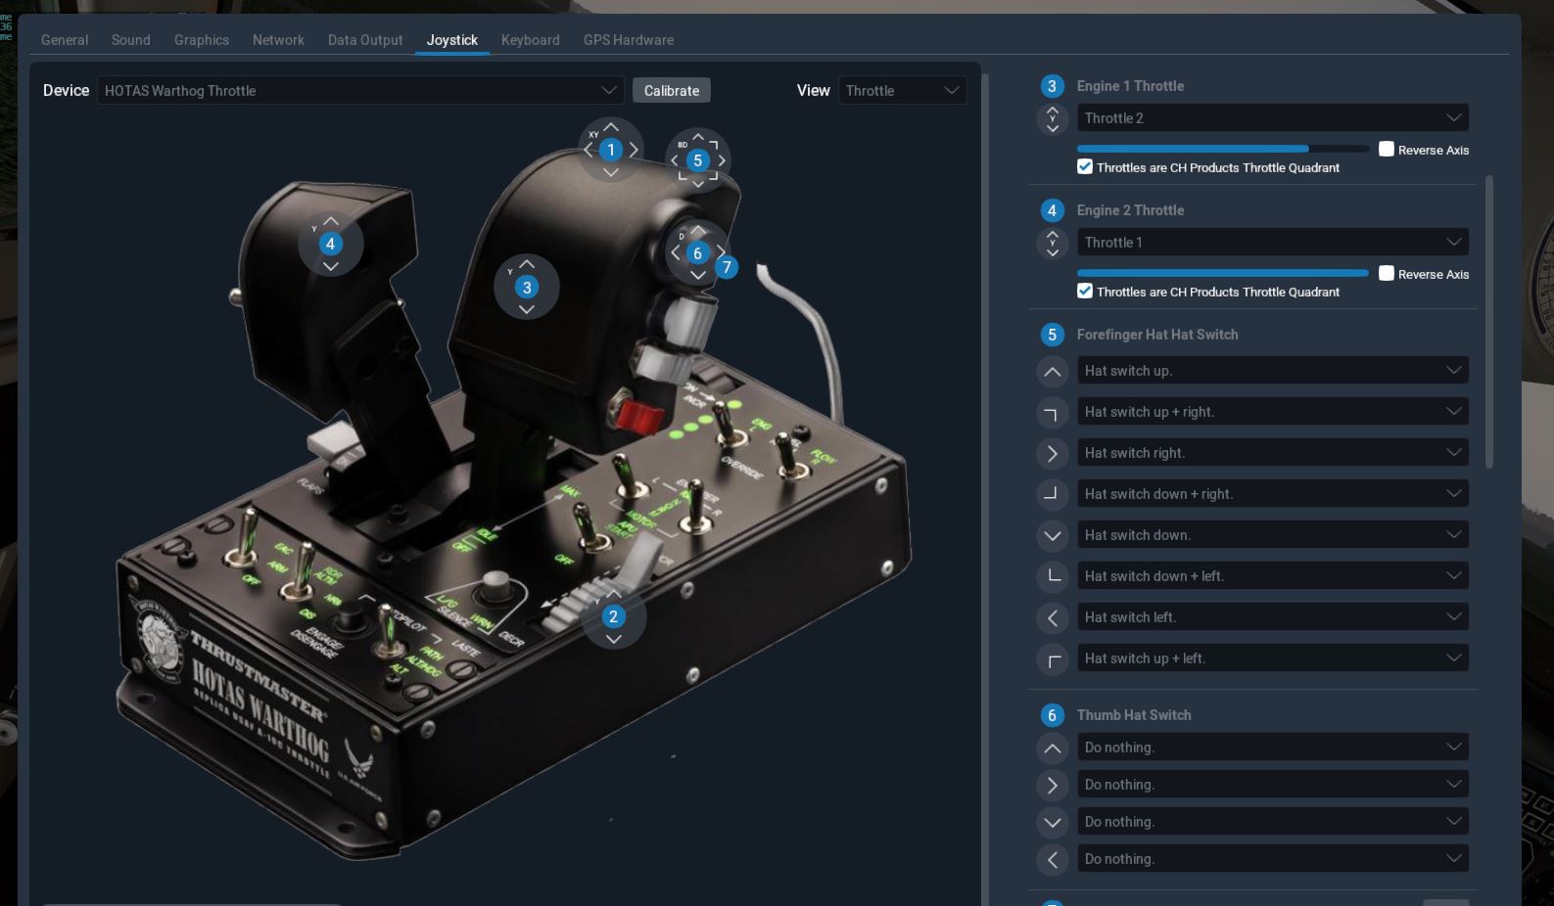This screenshot has width=1554, height=906.
Task: Open the 'Hat switch up.' dropdown
Action: point(1272,371)
